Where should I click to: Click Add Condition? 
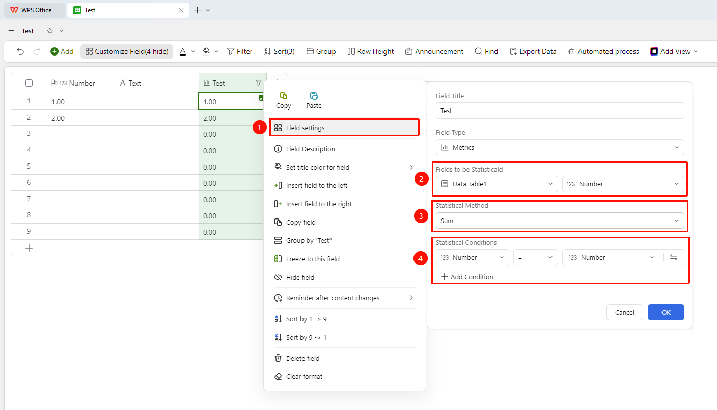pos(467,277)
